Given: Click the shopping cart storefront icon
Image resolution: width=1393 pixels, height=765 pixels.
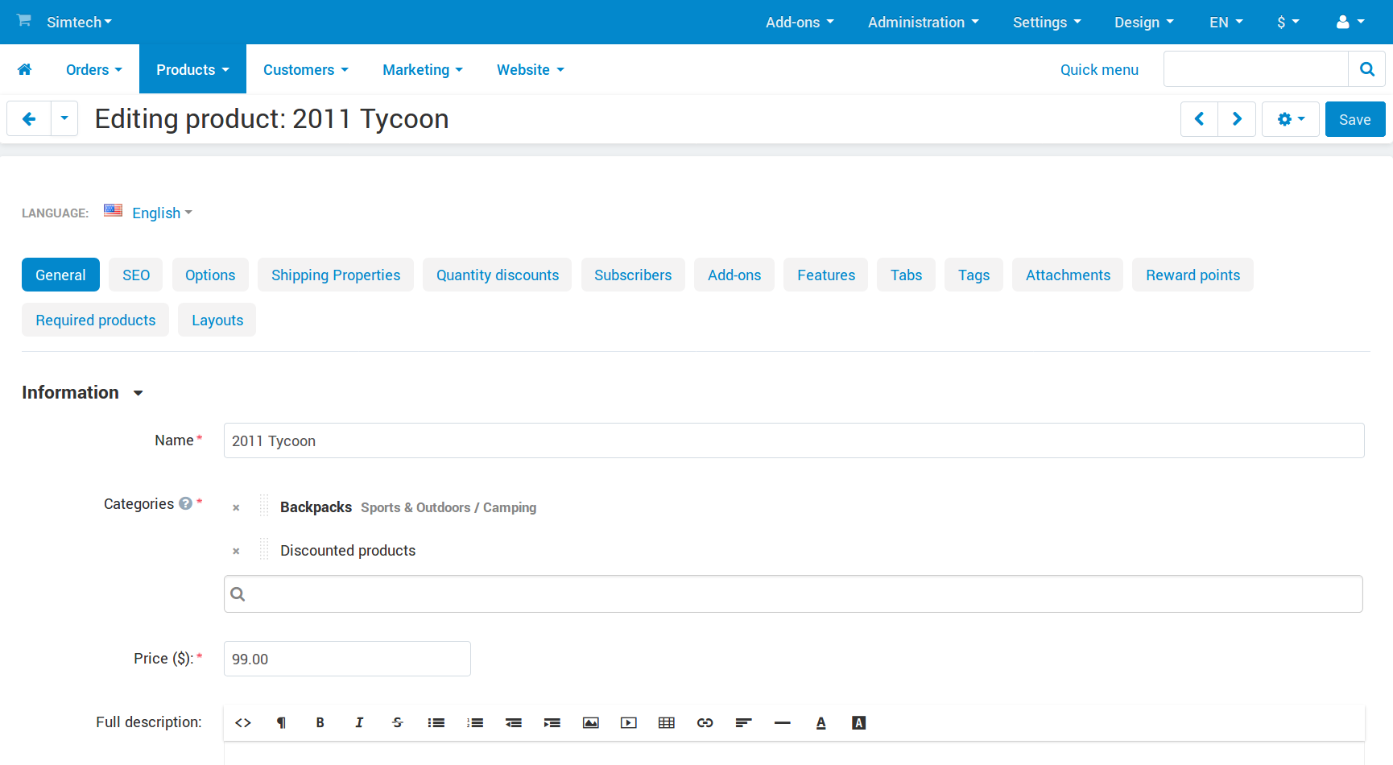Looking at the screenshot, I should point(24,21).
